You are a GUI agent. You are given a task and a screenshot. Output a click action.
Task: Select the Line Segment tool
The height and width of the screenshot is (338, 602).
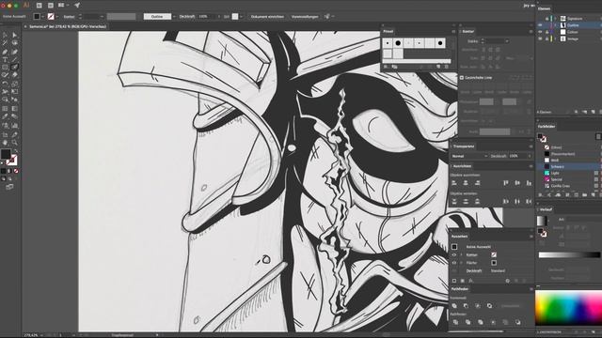click(x=15, y=59)
